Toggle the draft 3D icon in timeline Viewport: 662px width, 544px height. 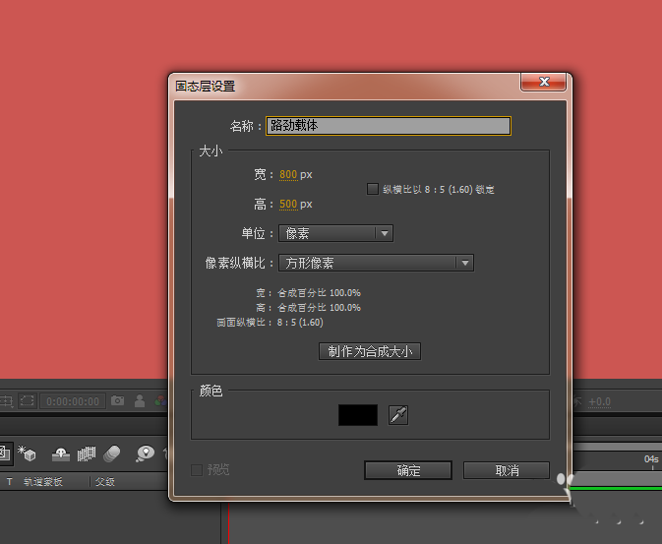pos(27,453)
